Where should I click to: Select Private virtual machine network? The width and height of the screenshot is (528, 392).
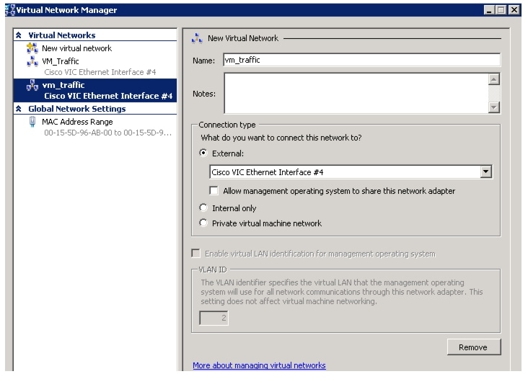(203, 223)
